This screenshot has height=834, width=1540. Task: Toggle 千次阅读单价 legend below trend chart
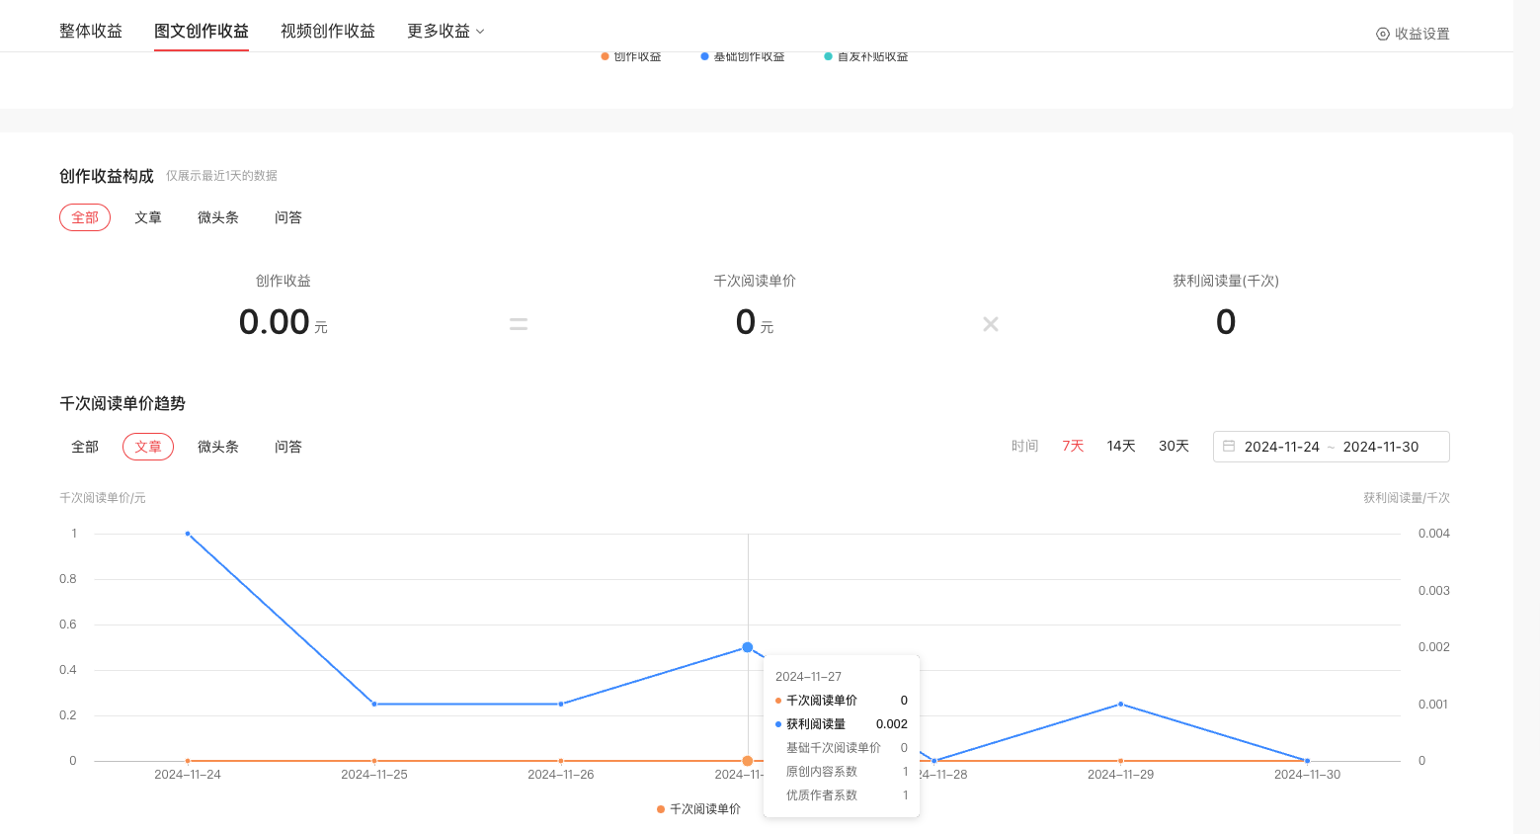(x=699, y=809)
